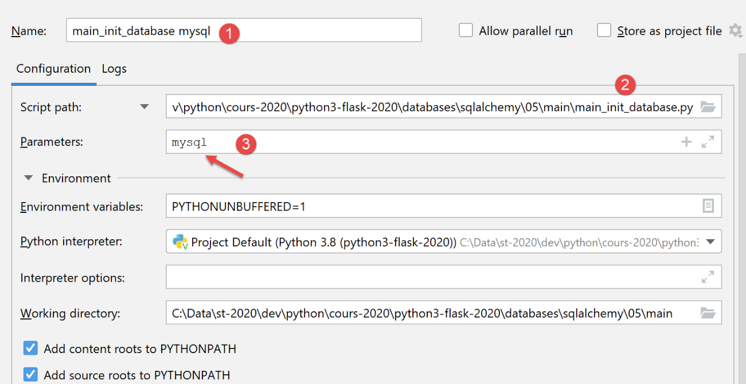Image resolution: width=746 pixels, height=384 pixels.
Task: Open the project file settings gear
Action: coord(735,30)
